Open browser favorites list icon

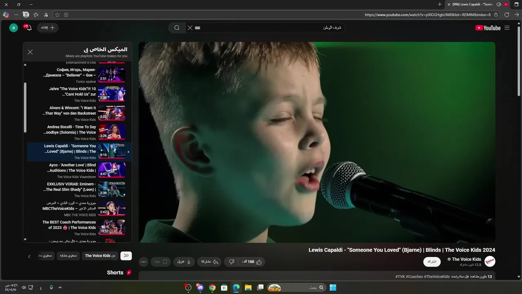tap(36, 15)
